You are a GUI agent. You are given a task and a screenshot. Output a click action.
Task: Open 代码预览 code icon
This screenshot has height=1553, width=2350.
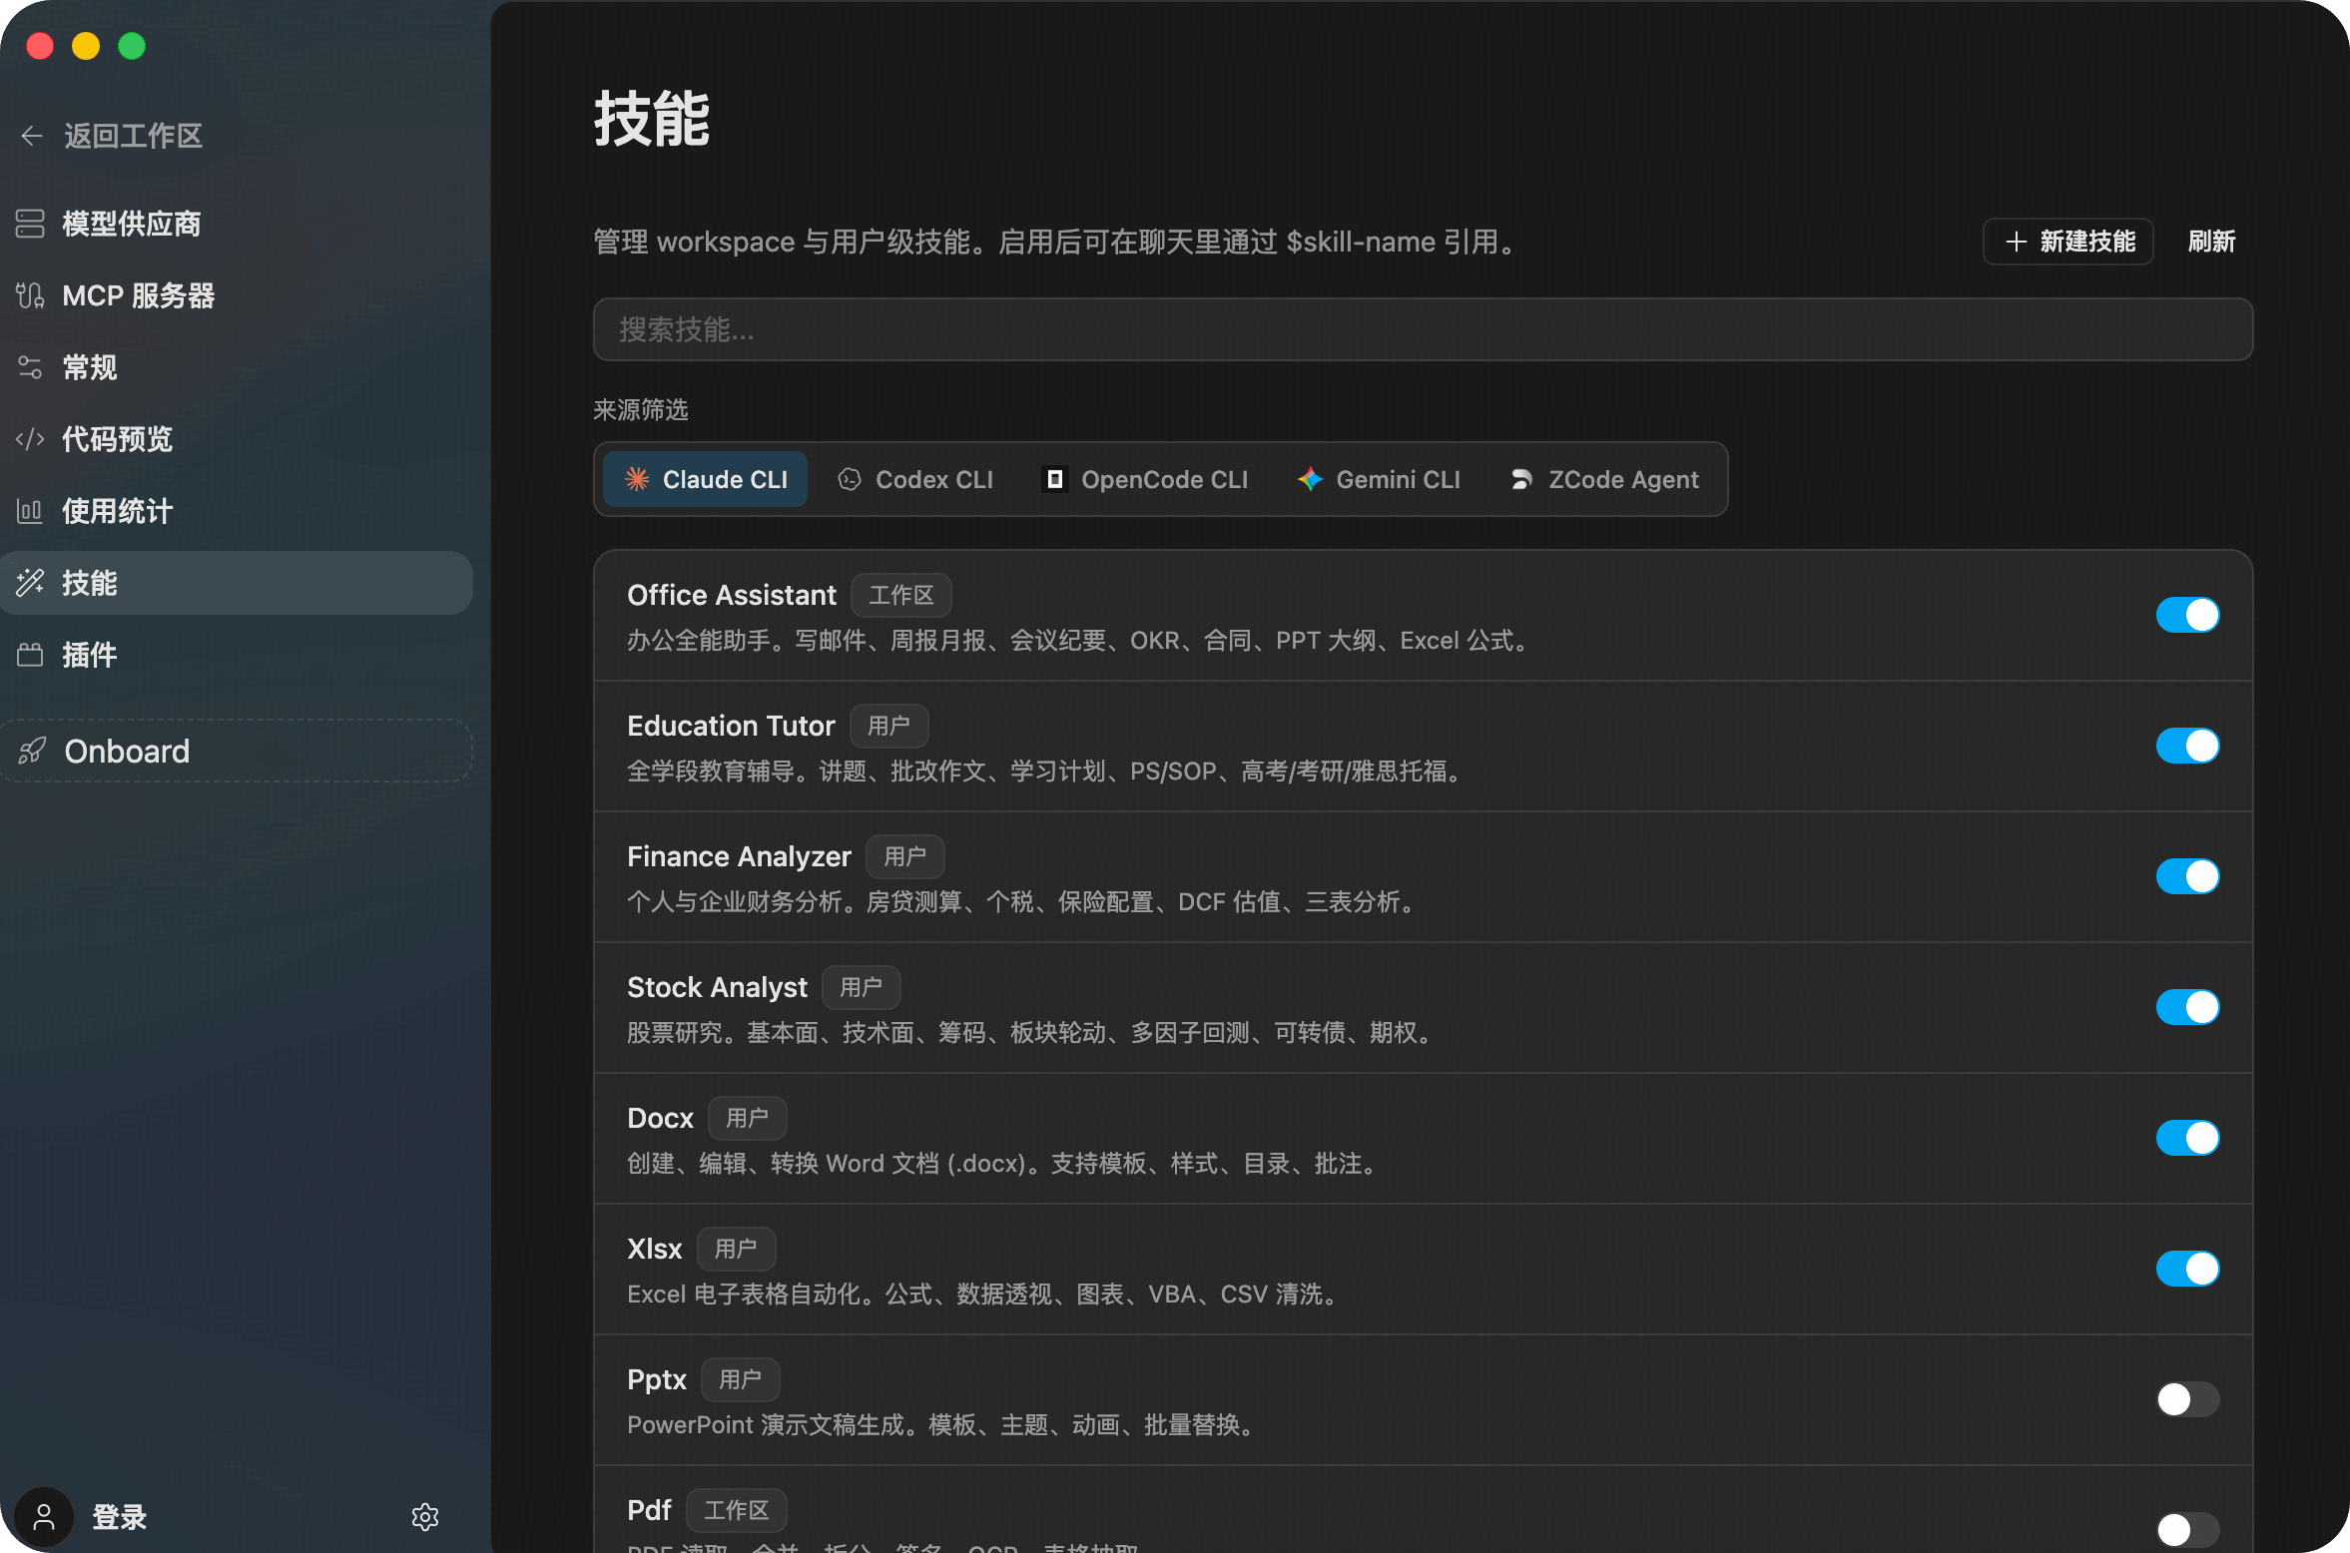30,439
